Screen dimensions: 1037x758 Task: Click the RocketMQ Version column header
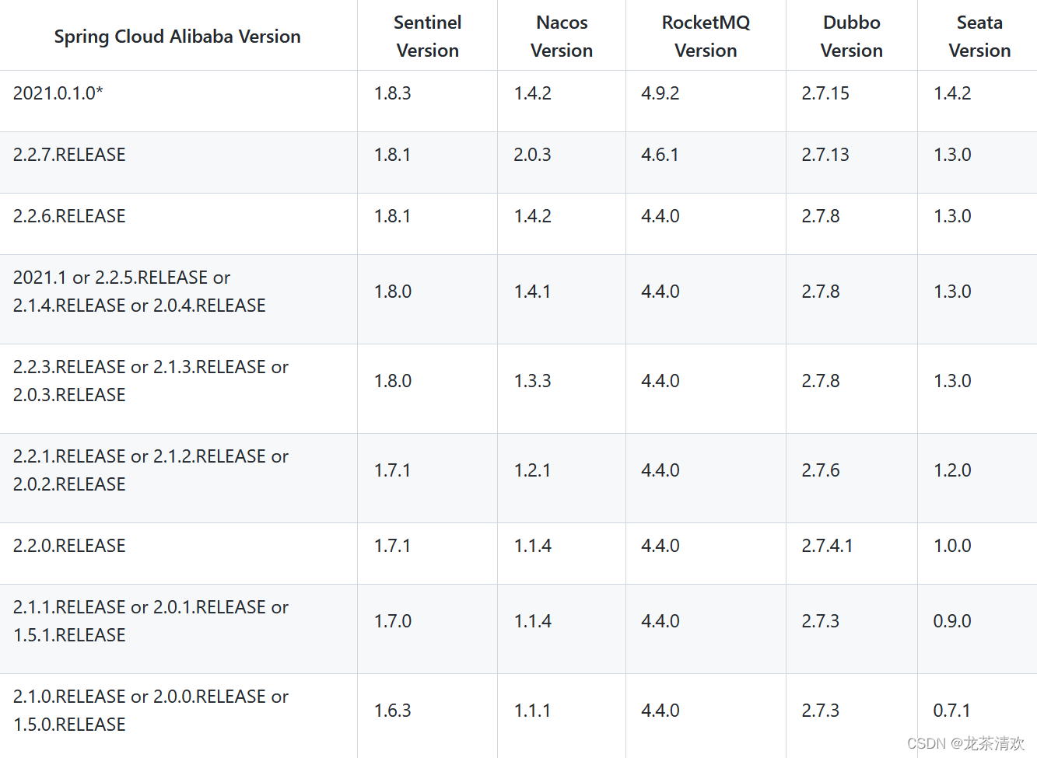706,37
